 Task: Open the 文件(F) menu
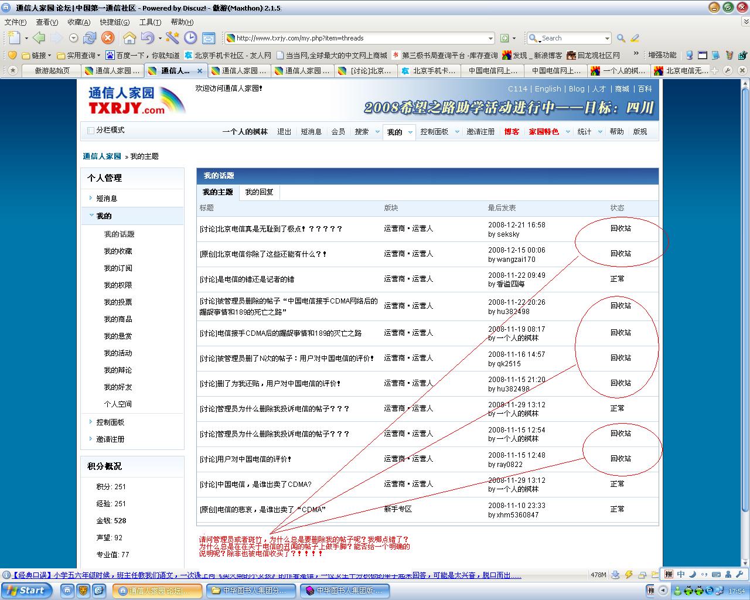coord(15,22)
